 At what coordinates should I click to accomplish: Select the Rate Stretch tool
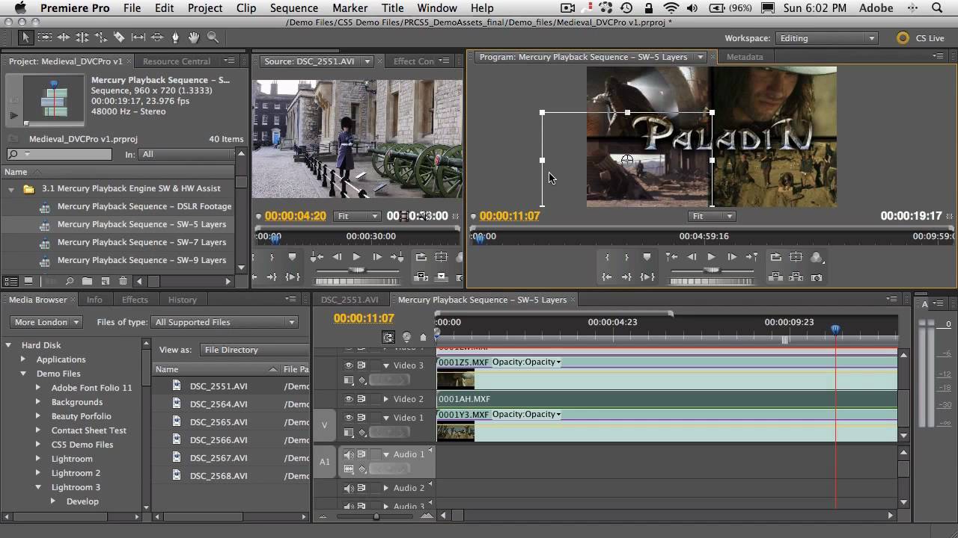click(101, 37)
